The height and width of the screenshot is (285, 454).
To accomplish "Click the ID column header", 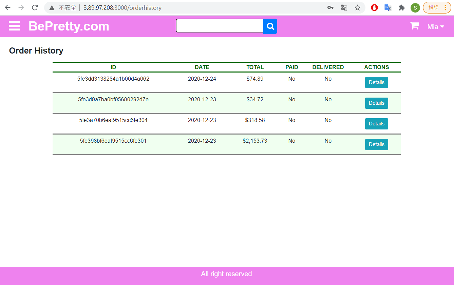I will point(113,67).
